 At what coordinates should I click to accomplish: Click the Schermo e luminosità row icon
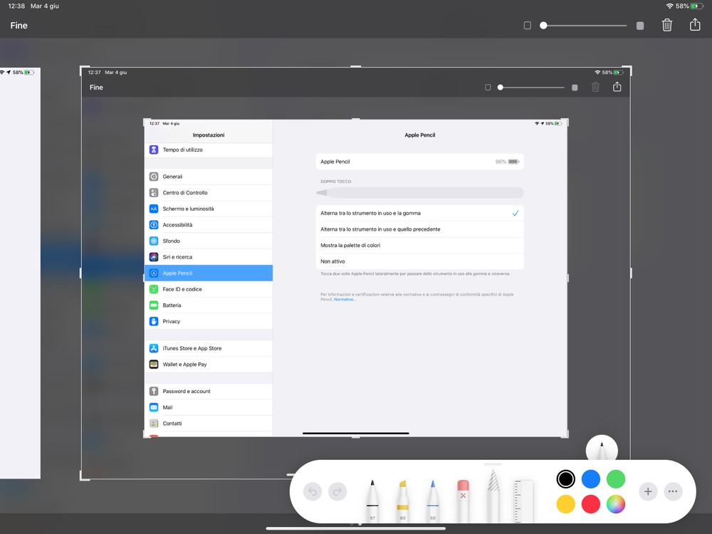coord(154,209)
